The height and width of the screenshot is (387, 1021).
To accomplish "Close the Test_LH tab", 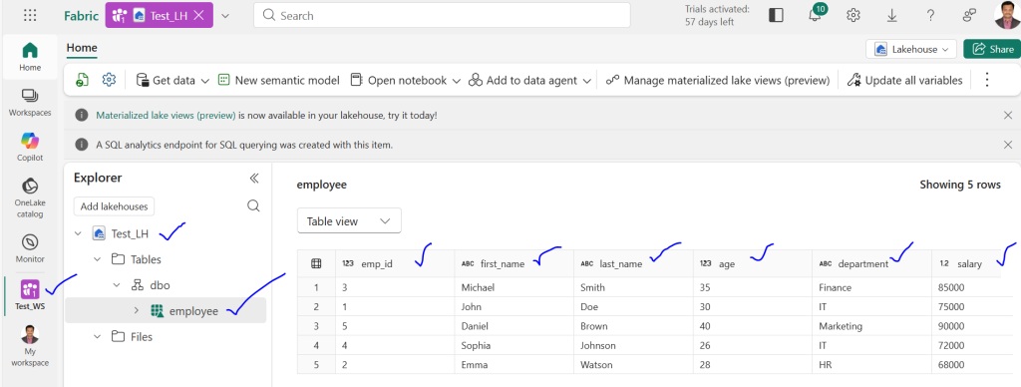I will click(199, 16).
